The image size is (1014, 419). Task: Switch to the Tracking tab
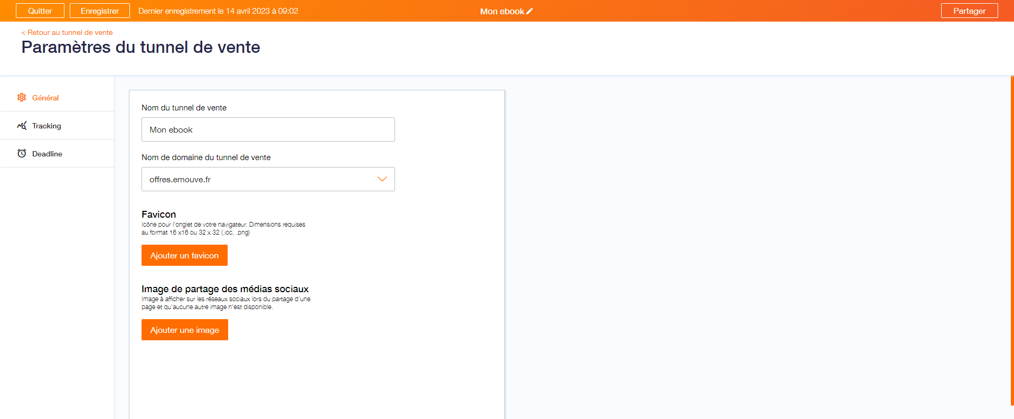[57, 126]
